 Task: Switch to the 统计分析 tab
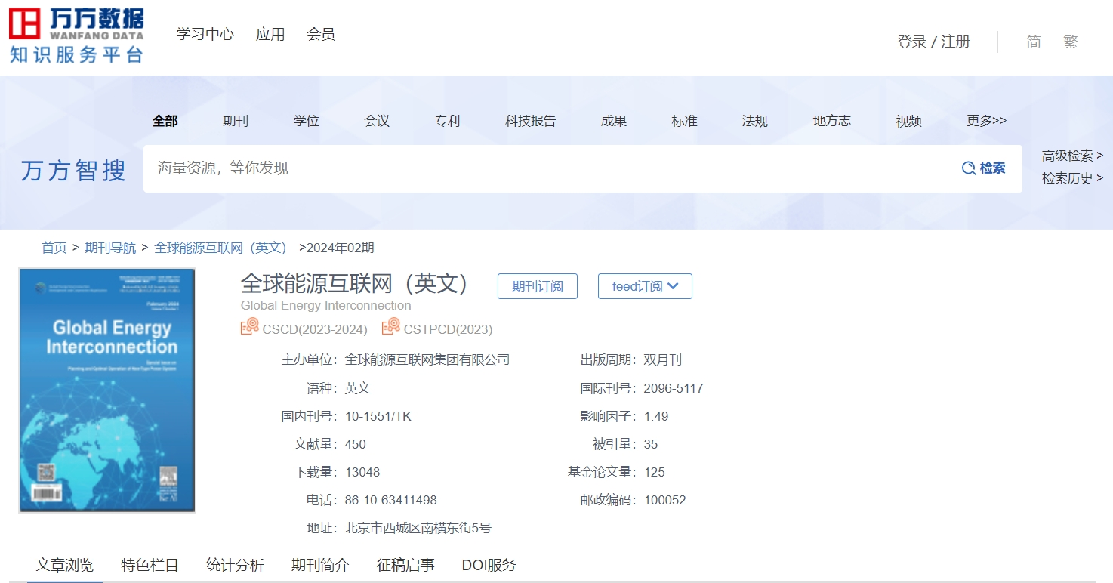(236, 565)
